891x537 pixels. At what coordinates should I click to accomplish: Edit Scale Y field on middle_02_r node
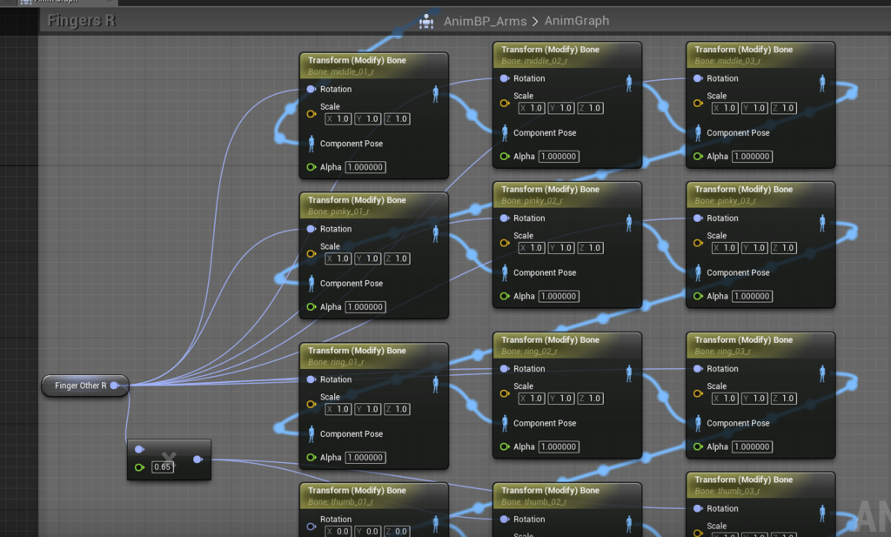[561, 108]
